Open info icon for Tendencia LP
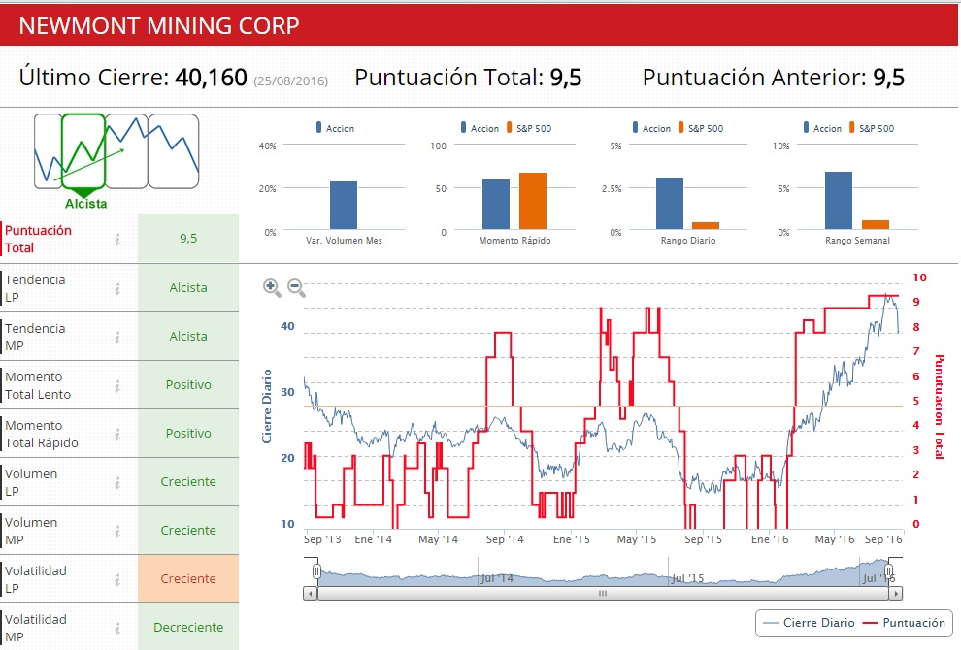 coord(117,288)
